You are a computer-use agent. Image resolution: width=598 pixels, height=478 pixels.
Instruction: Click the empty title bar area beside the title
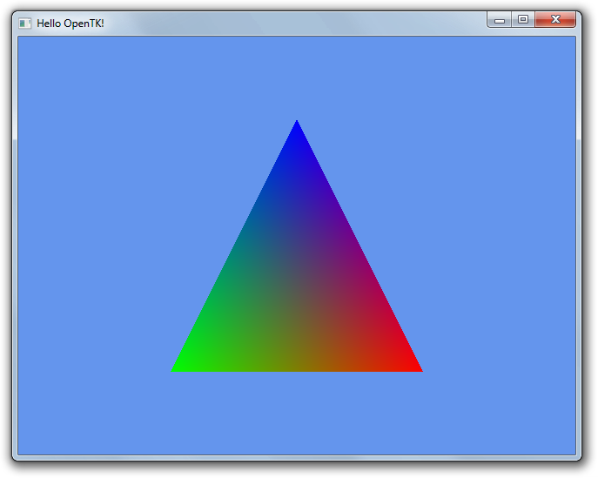[287, 23]
